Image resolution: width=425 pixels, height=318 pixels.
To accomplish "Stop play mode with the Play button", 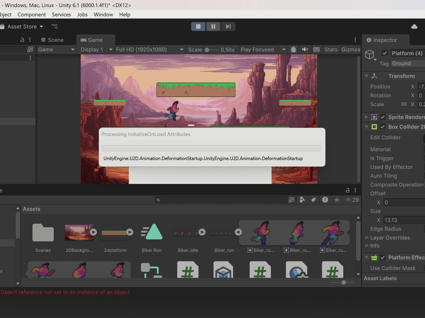I will pyautogui.click(x=198, y=26).
